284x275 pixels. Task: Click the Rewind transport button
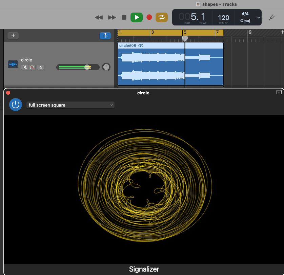tap(99, 17)
